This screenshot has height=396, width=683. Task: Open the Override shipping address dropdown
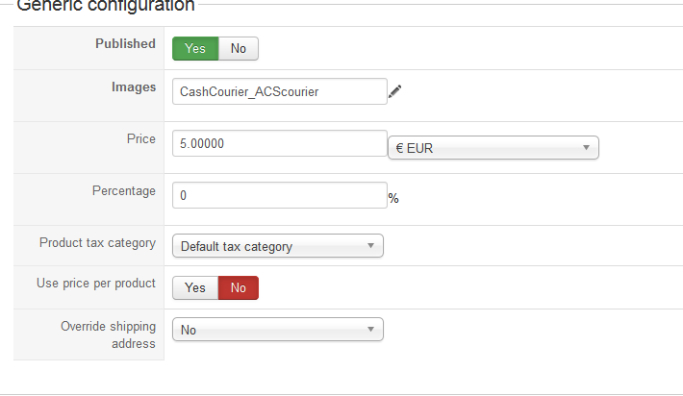tap(278, 330)
